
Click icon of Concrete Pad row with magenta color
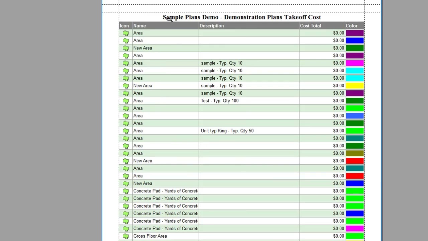pyautogui.click(x=126, y=229)
